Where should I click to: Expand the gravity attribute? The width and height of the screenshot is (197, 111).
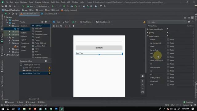coord(148,33)
